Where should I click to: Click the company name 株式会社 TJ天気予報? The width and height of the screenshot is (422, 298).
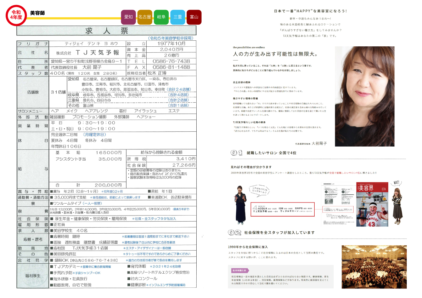point(88,52)
